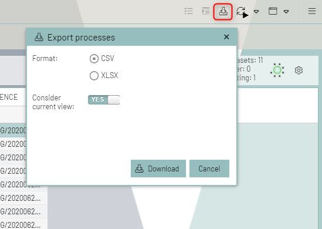Click the refresh and run icon
The image size is (322, 229).
(x=242, y=12)
